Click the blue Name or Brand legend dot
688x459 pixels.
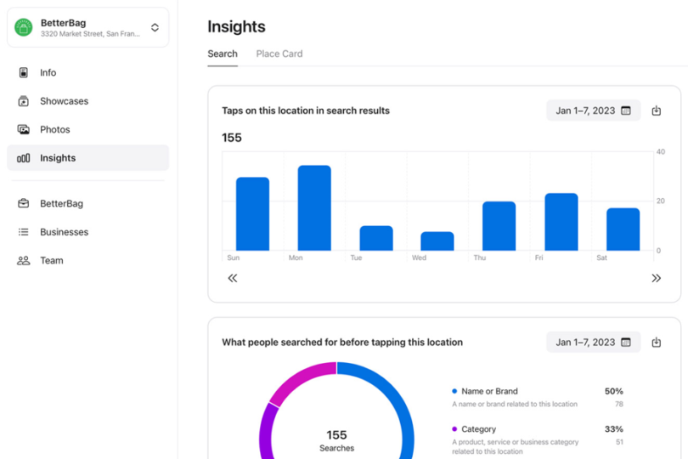click(454, 392)
